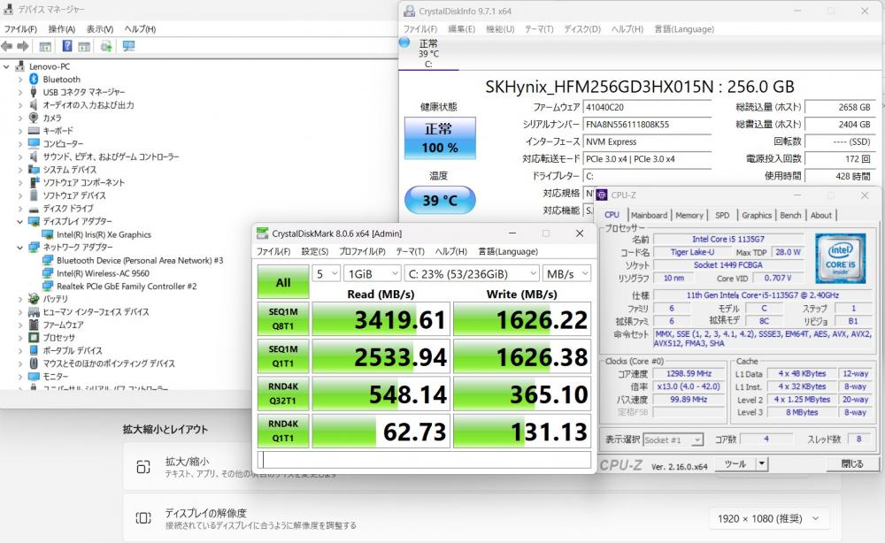Click the scan for hardware changes monitor icon
The image size is (885, 543).
pos(129,46)
